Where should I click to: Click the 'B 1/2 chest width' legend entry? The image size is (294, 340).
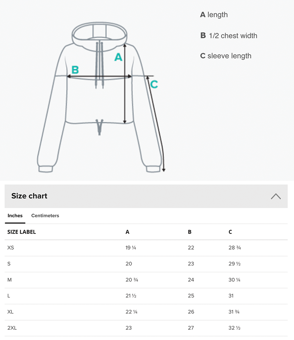coord(229,36)
